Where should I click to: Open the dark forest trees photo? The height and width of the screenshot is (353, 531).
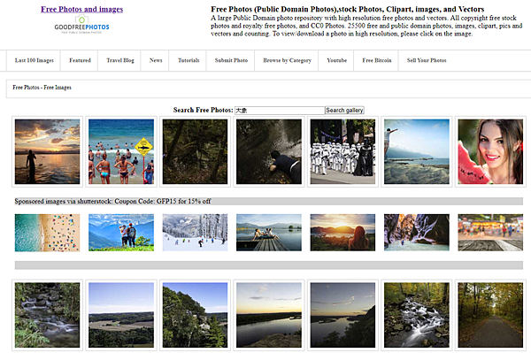click(x=195, y=151)
